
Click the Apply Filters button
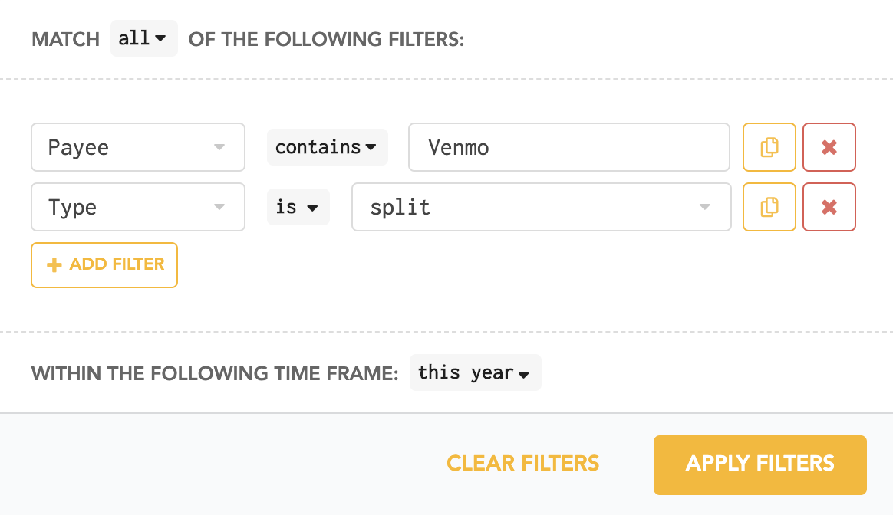pos(760,465)
